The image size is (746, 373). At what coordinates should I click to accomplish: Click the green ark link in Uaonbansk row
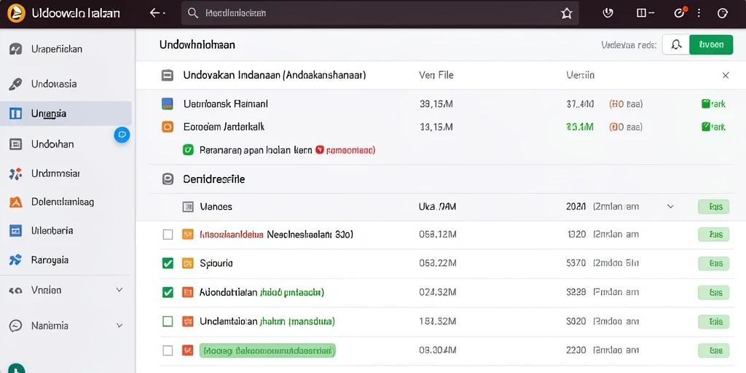(713, 103)
